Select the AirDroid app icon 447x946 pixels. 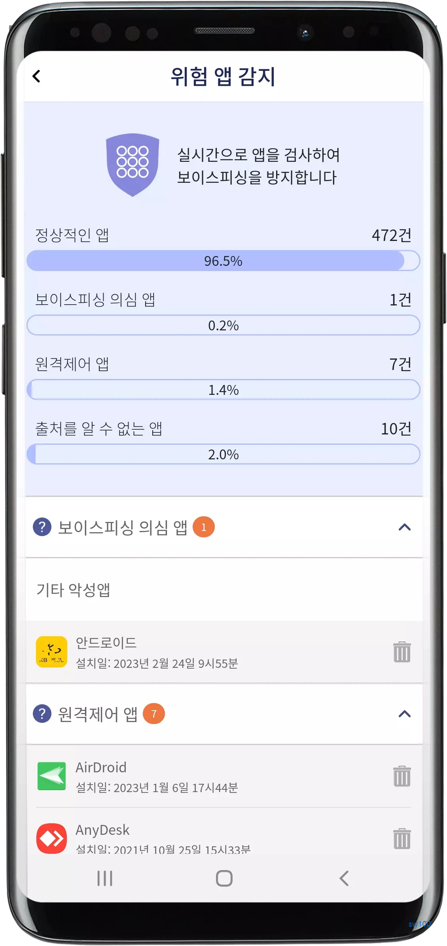(52, 775)
